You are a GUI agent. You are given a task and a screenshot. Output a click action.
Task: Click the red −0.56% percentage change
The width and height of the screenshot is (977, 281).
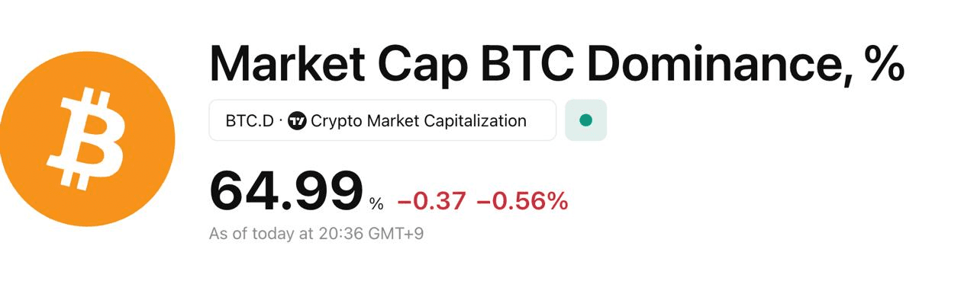click(522, 201)
